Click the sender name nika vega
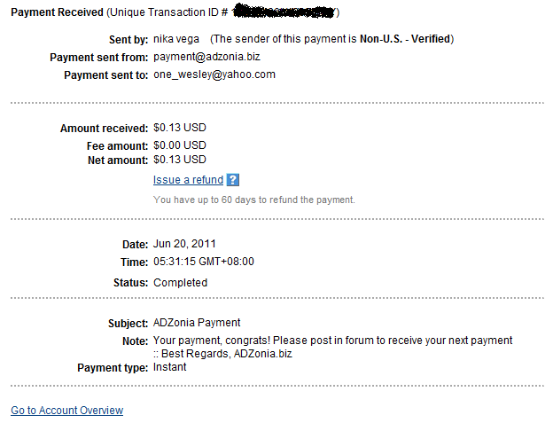The height and width of the screenshot is (423, 553). (176, 39)
